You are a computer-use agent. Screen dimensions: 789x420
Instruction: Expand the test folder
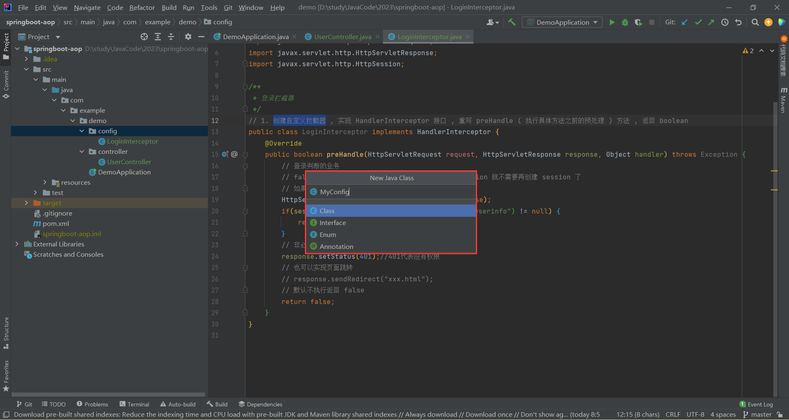click(x=35, y=193)
